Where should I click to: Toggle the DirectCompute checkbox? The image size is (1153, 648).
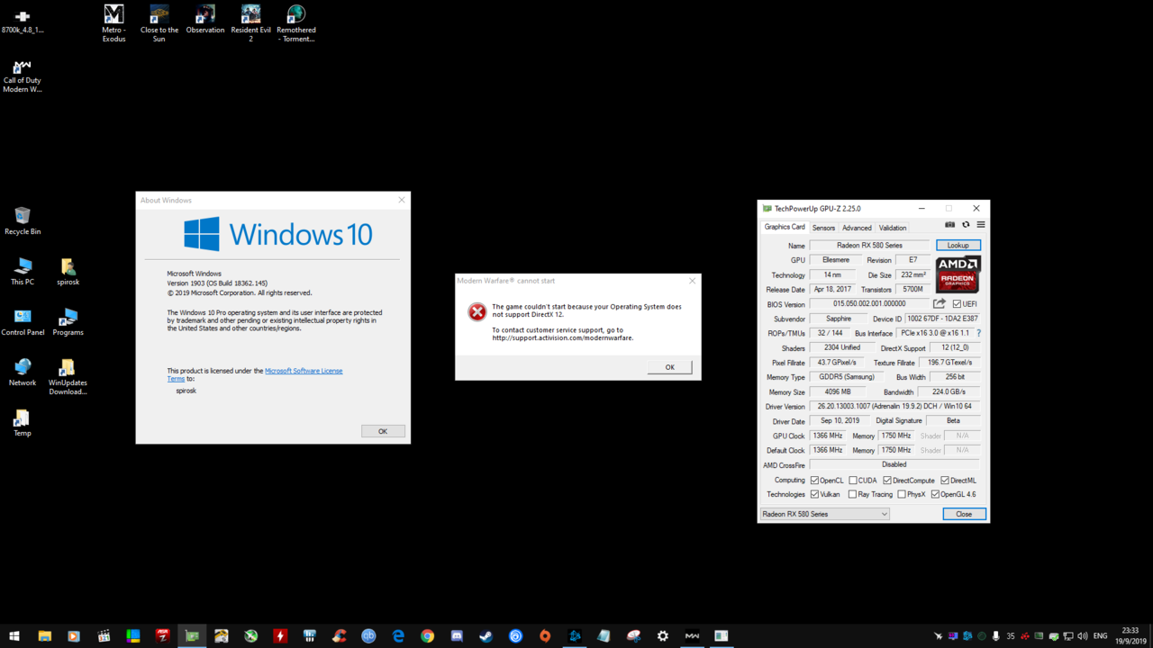click(x=887, y=481)
